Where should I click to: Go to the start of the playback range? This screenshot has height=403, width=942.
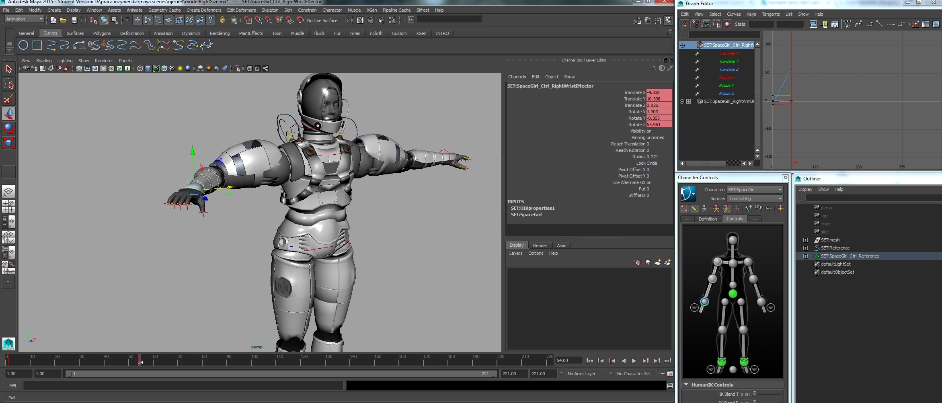pos(589,361)
